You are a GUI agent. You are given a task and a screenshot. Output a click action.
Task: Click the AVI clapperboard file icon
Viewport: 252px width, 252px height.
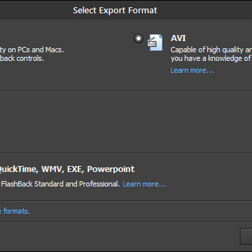point(155,42)
